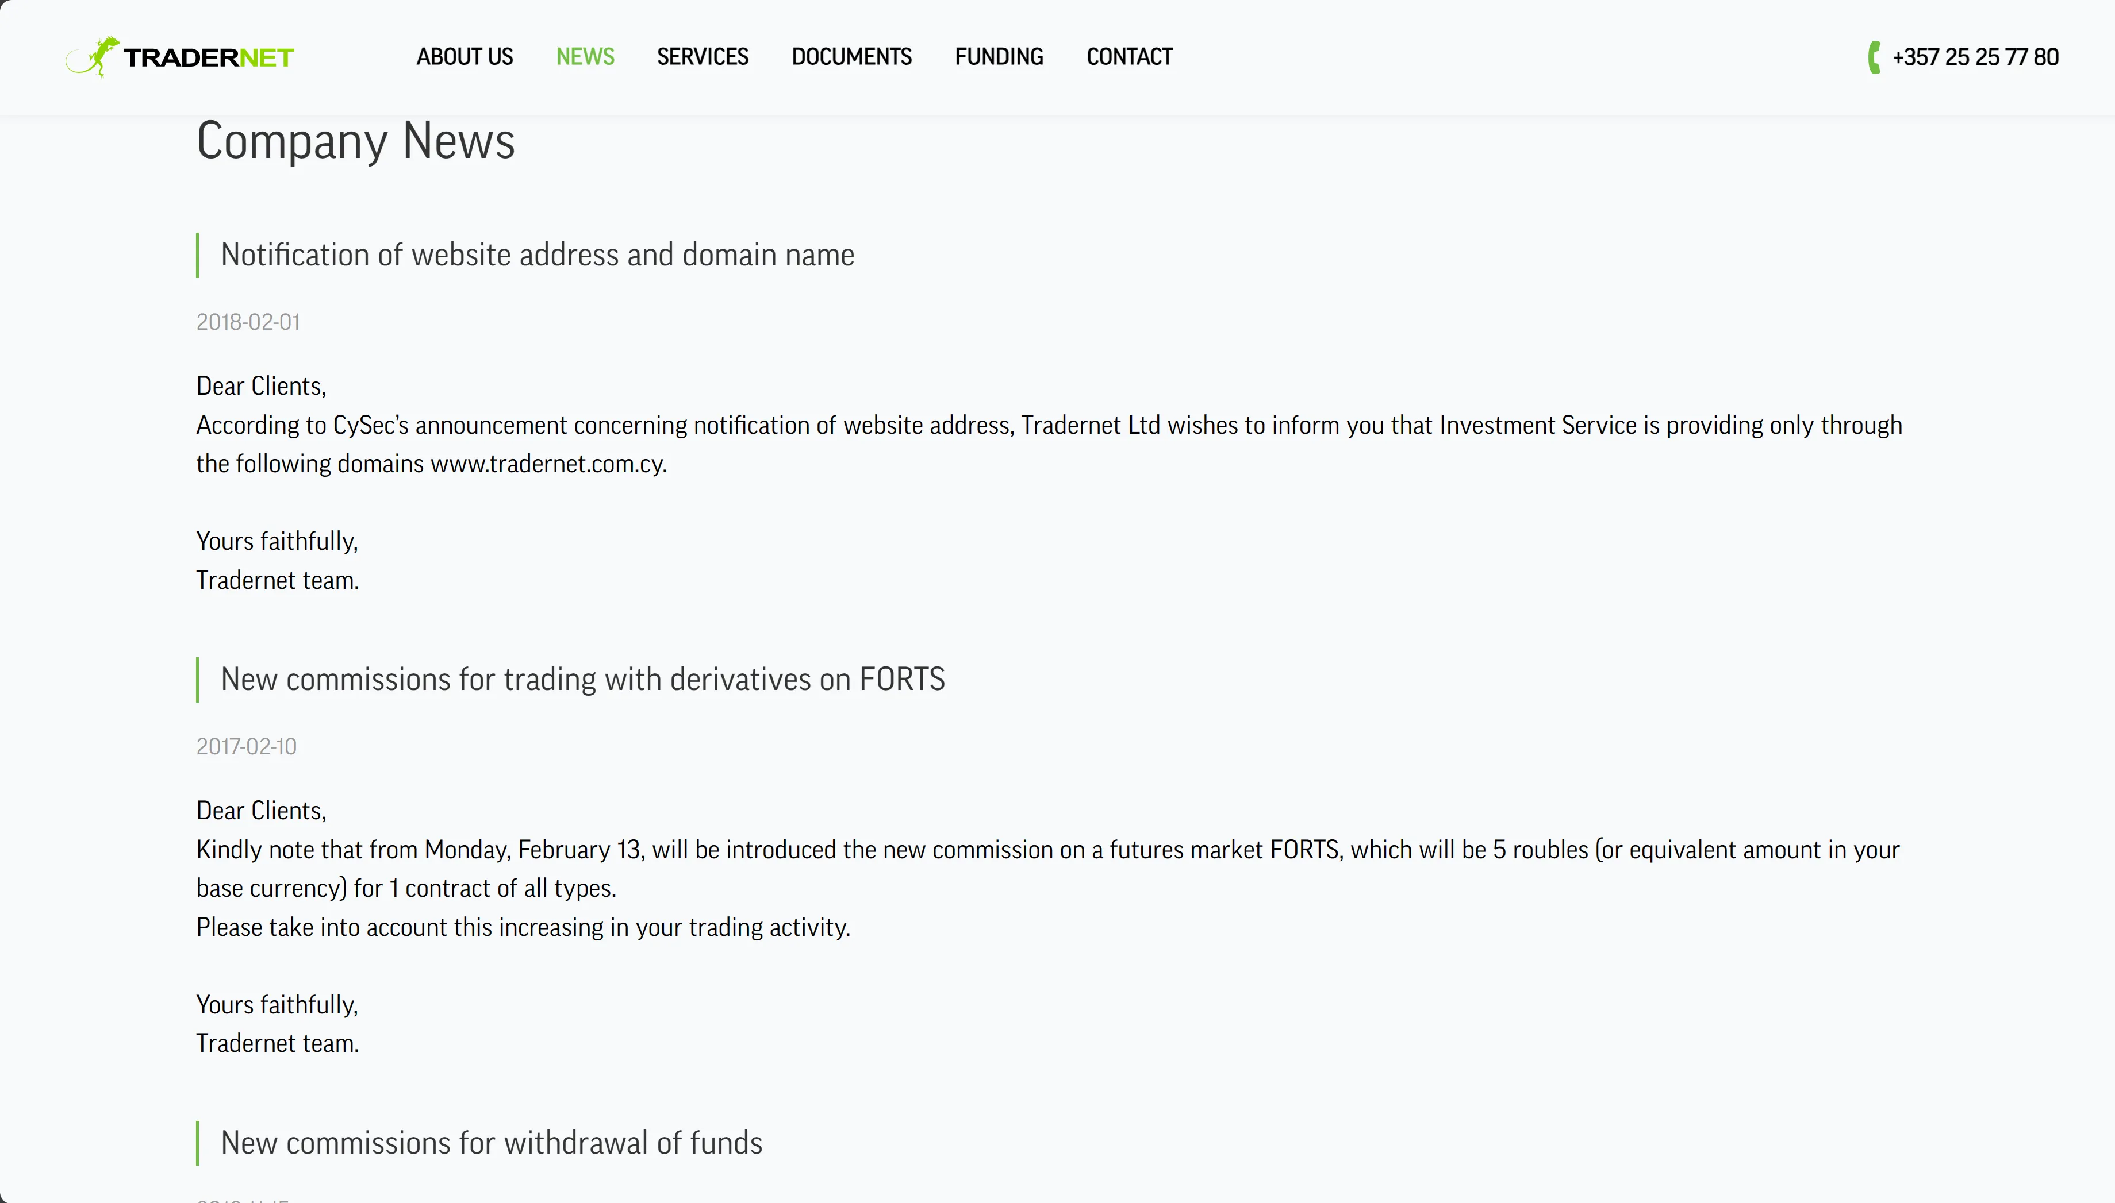Open the FORTS derivatives commissions headline
This screenshot has height=1203, width=2115.
582,680
